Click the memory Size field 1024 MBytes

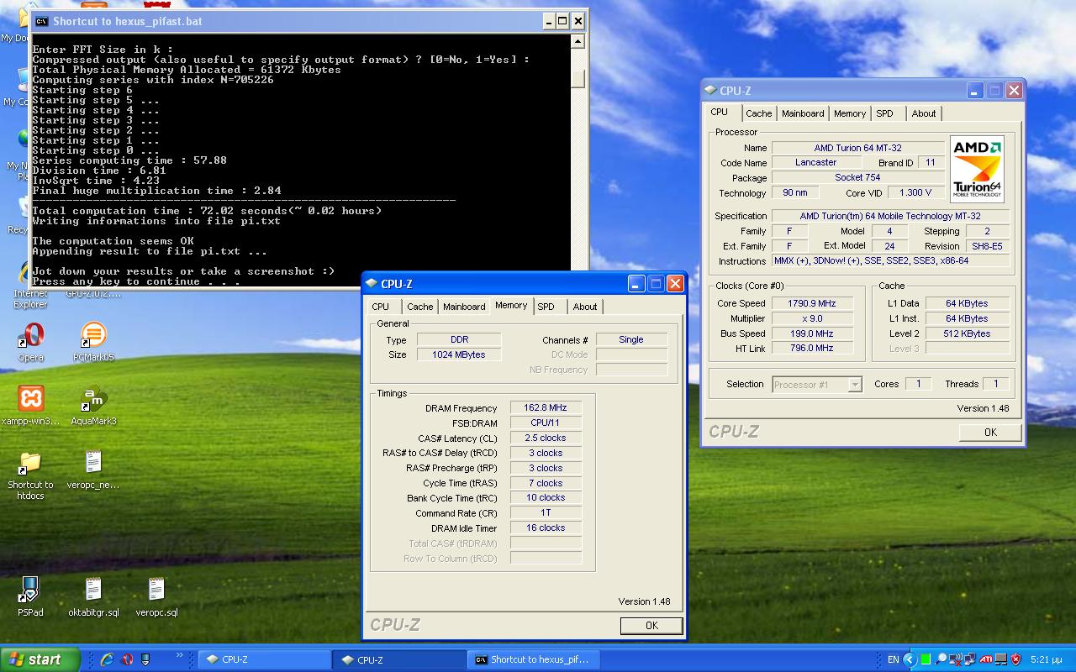coord(459,355)
